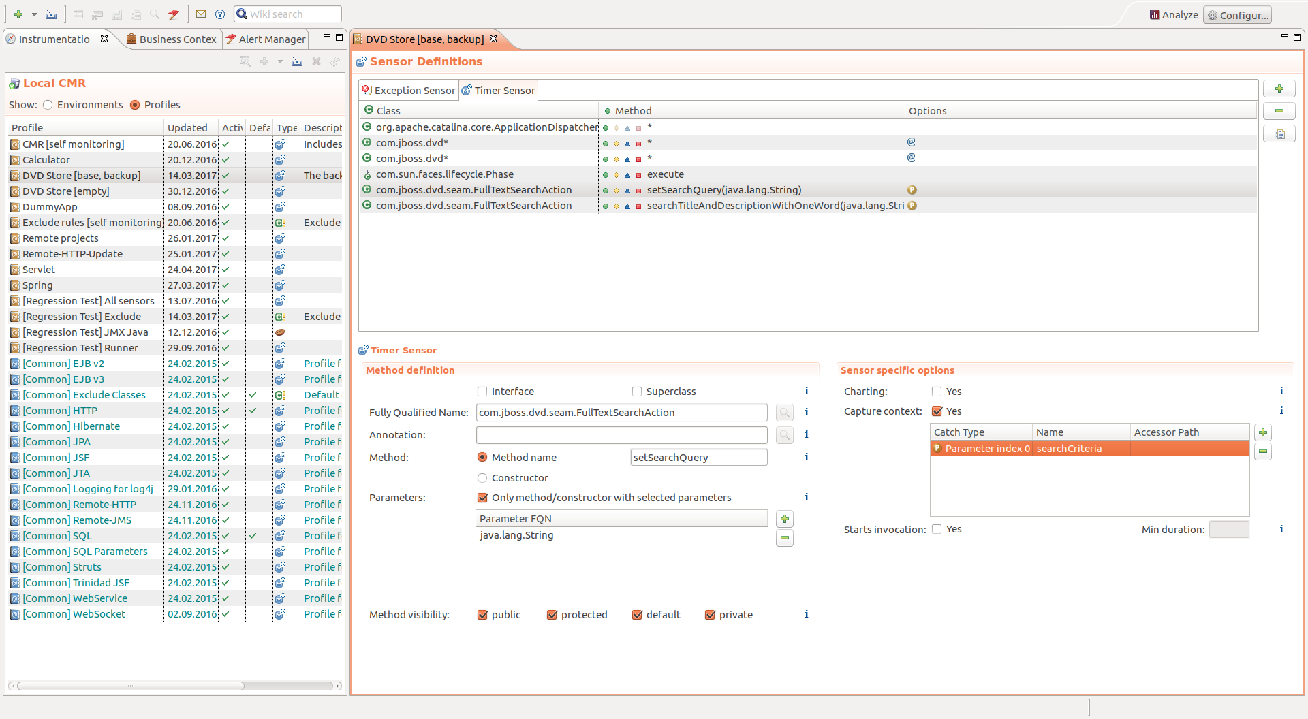Click the red flag alert toolbar icon
The width and height of the screenshot is (1308, 719).
[174, 14]
